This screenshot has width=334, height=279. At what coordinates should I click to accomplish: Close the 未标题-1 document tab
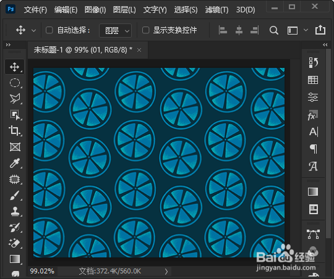(139, 50)
